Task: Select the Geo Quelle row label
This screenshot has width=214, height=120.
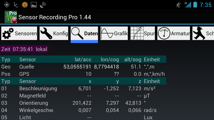Action: [18, 67]
